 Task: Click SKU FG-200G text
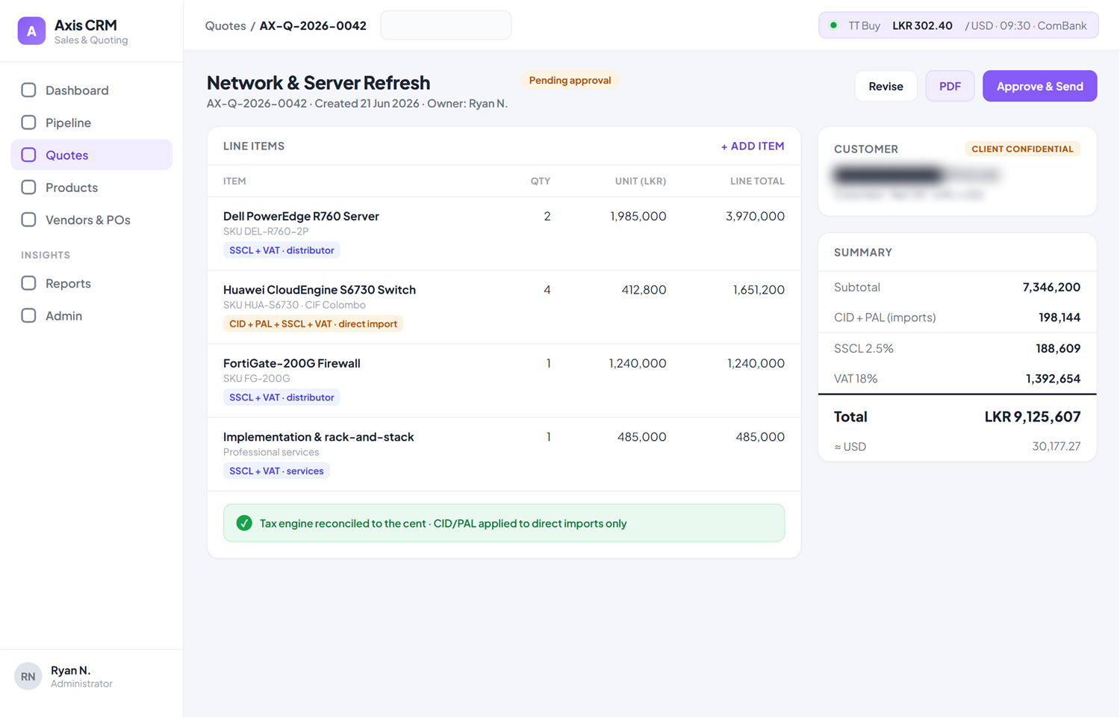click(256, 379)
